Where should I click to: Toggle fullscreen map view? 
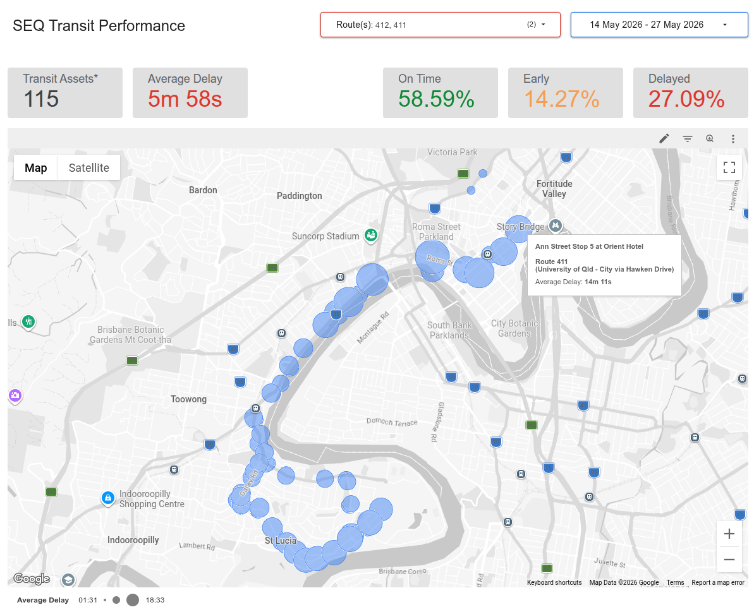[729, 167]
